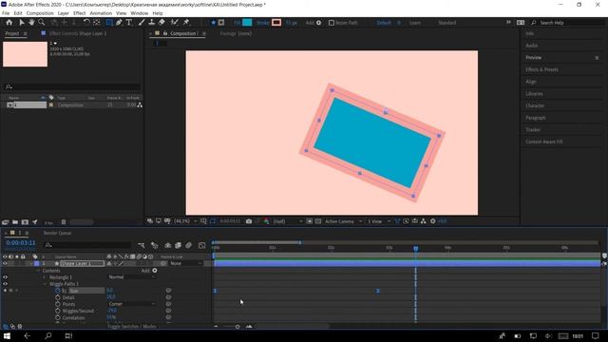
Task: Select the Standard workspace
Action: point(447,23)
